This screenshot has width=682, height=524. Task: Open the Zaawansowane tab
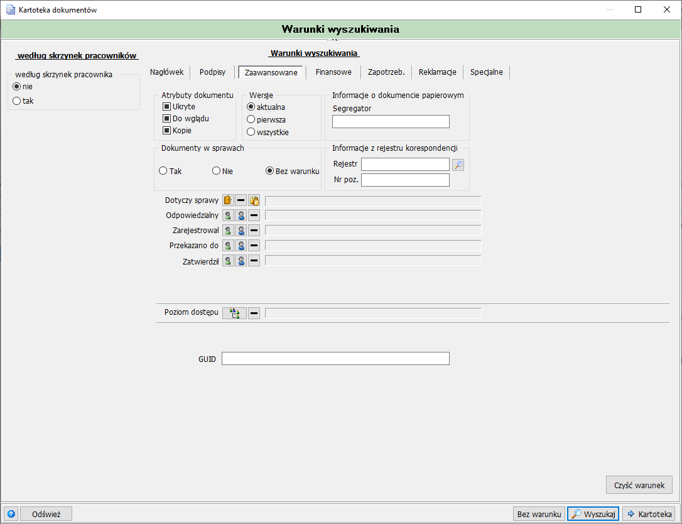click(x=271, y=72)
